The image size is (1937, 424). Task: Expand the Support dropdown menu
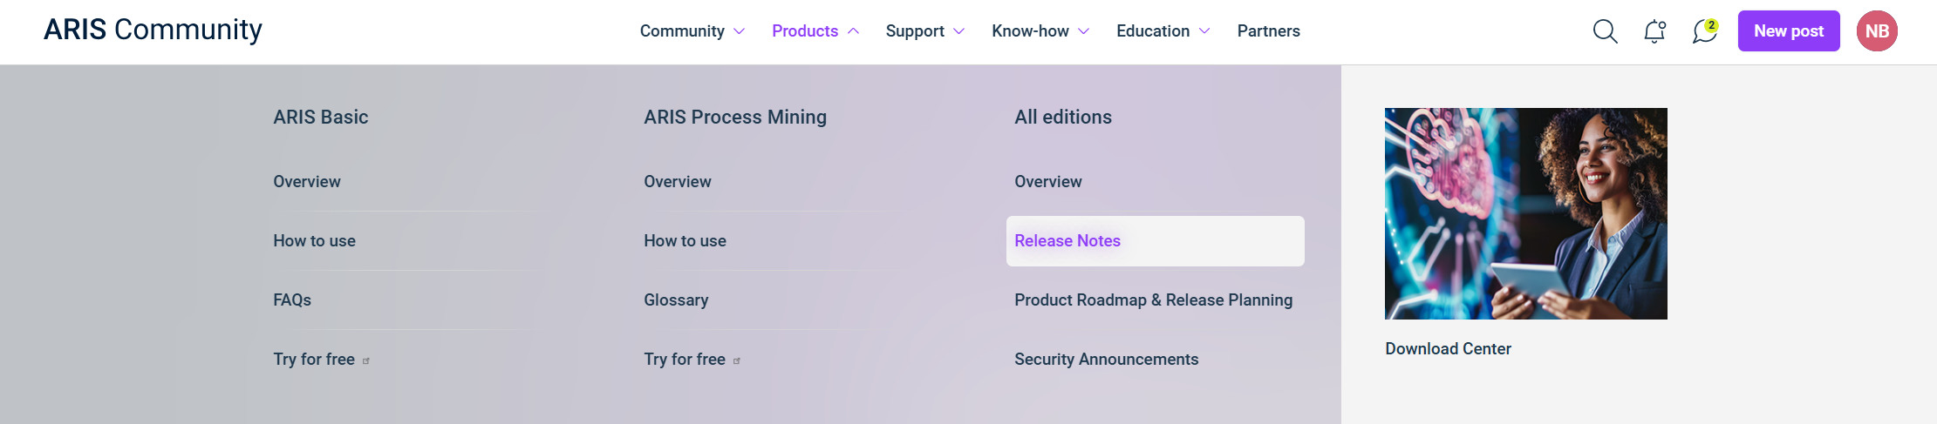(x=925, y=31)
